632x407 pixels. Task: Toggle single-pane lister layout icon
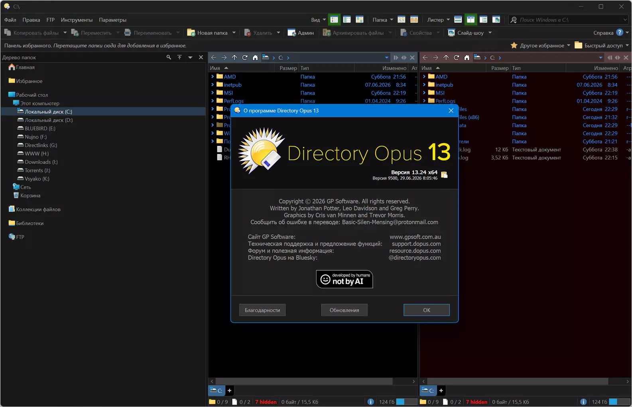(x=458, y=20)
